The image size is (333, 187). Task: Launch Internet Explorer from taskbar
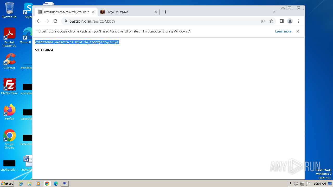tap(21, 184)
